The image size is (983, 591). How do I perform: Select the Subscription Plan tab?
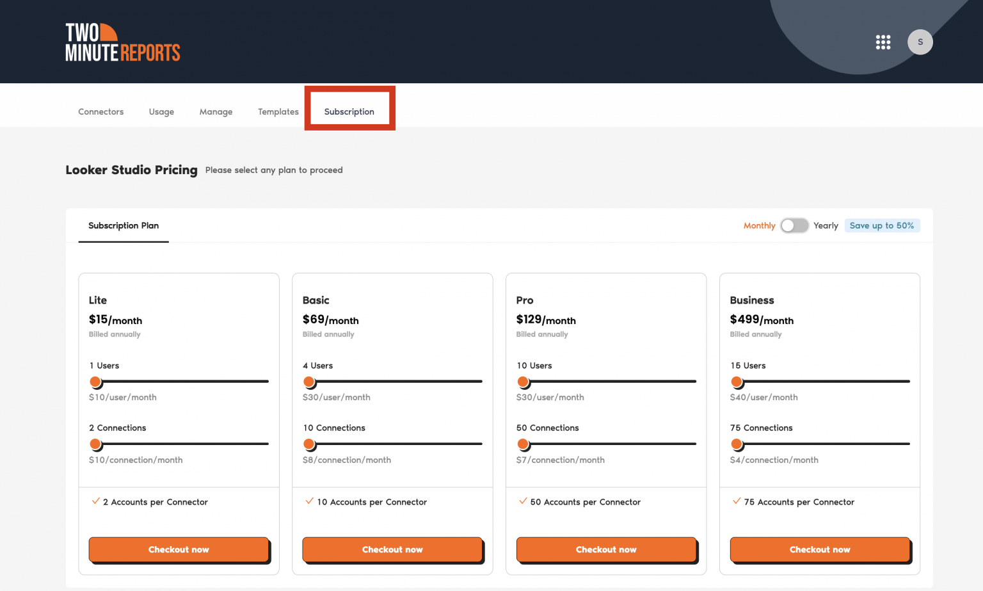point(124,225)
